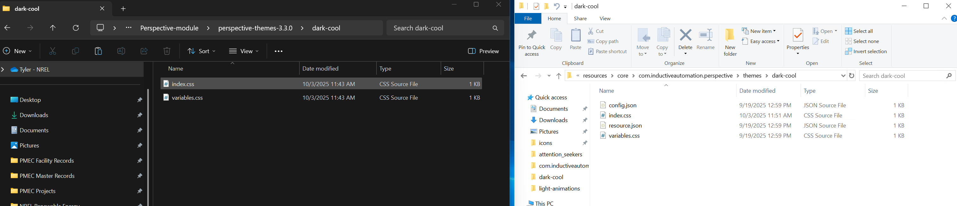The height and width of the screenshot is (206, 957).
Task: Unpin Desktop from the dark sidebar
Action: pyautogui.click(x=140, y=100)
